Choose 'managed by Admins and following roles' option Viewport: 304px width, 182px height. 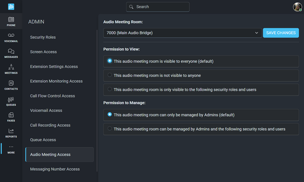coord(109,128)
